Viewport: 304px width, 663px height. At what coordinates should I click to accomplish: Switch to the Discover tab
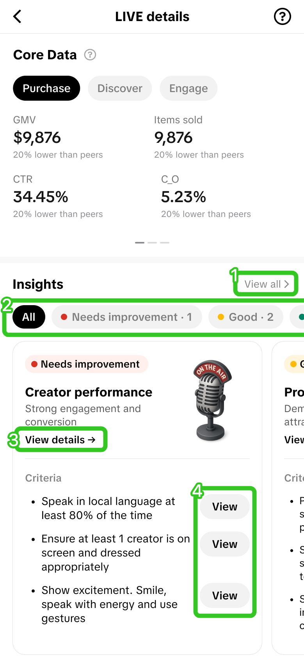(120, 88)
